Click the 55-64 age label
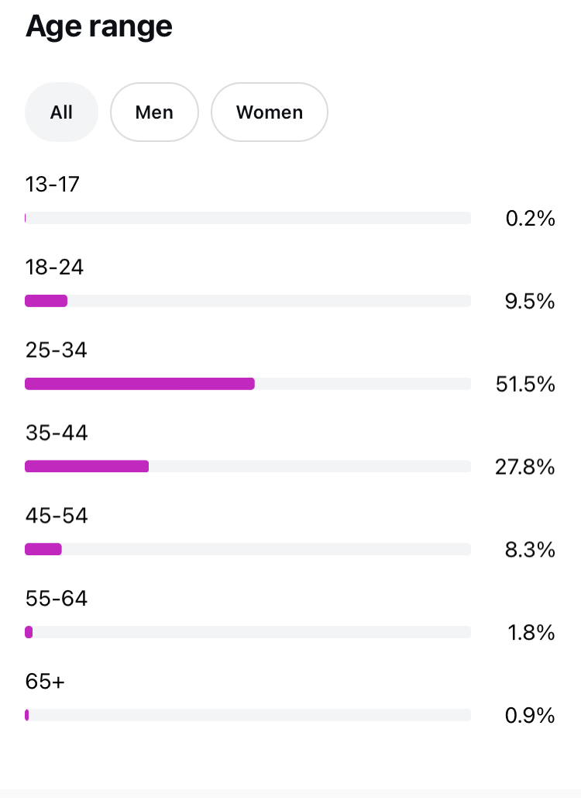 coord(57,599)
